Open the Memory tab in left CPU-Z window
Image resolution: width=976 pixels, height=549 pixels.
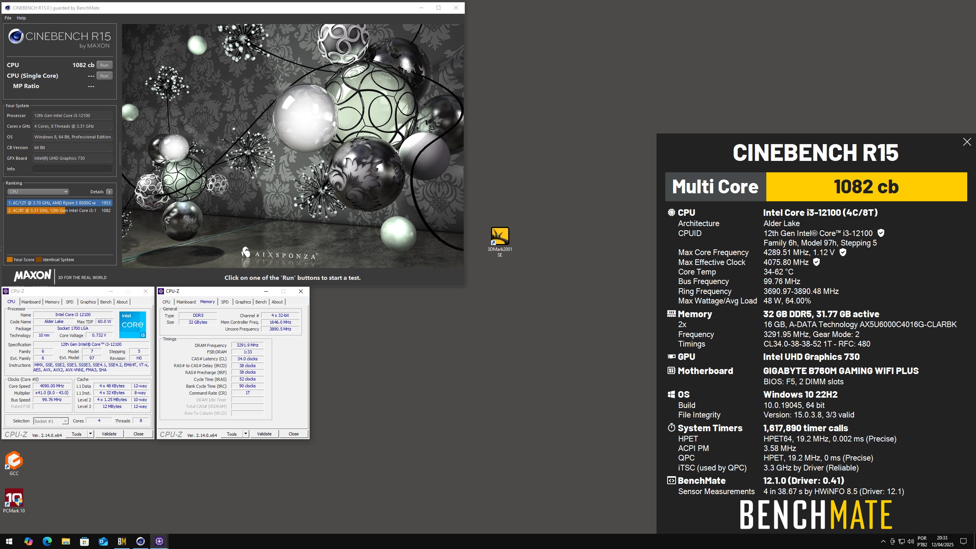tap(52, 302)
